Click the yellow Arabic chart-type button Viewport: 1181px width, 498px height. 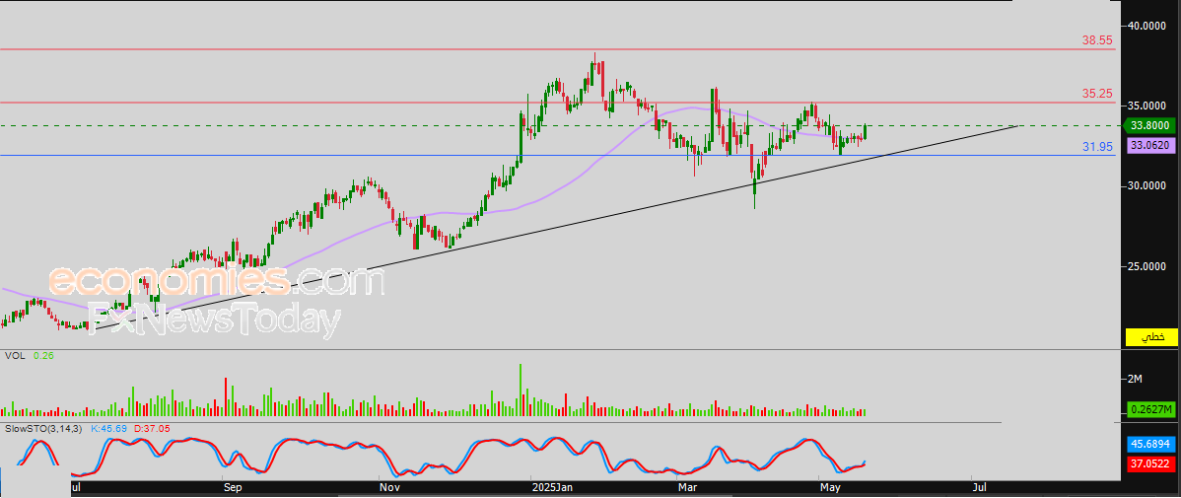1151,337
